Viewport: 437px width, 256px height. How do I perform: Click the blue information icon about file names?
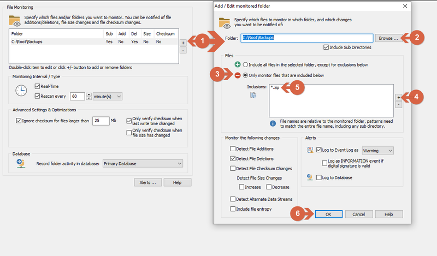[x=273, y=123]
